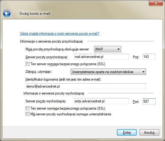Click the 'Informacje o serwerze poczty przychodzącej' heading
Viewport: 165px width, 141px height.
point(51,41)
